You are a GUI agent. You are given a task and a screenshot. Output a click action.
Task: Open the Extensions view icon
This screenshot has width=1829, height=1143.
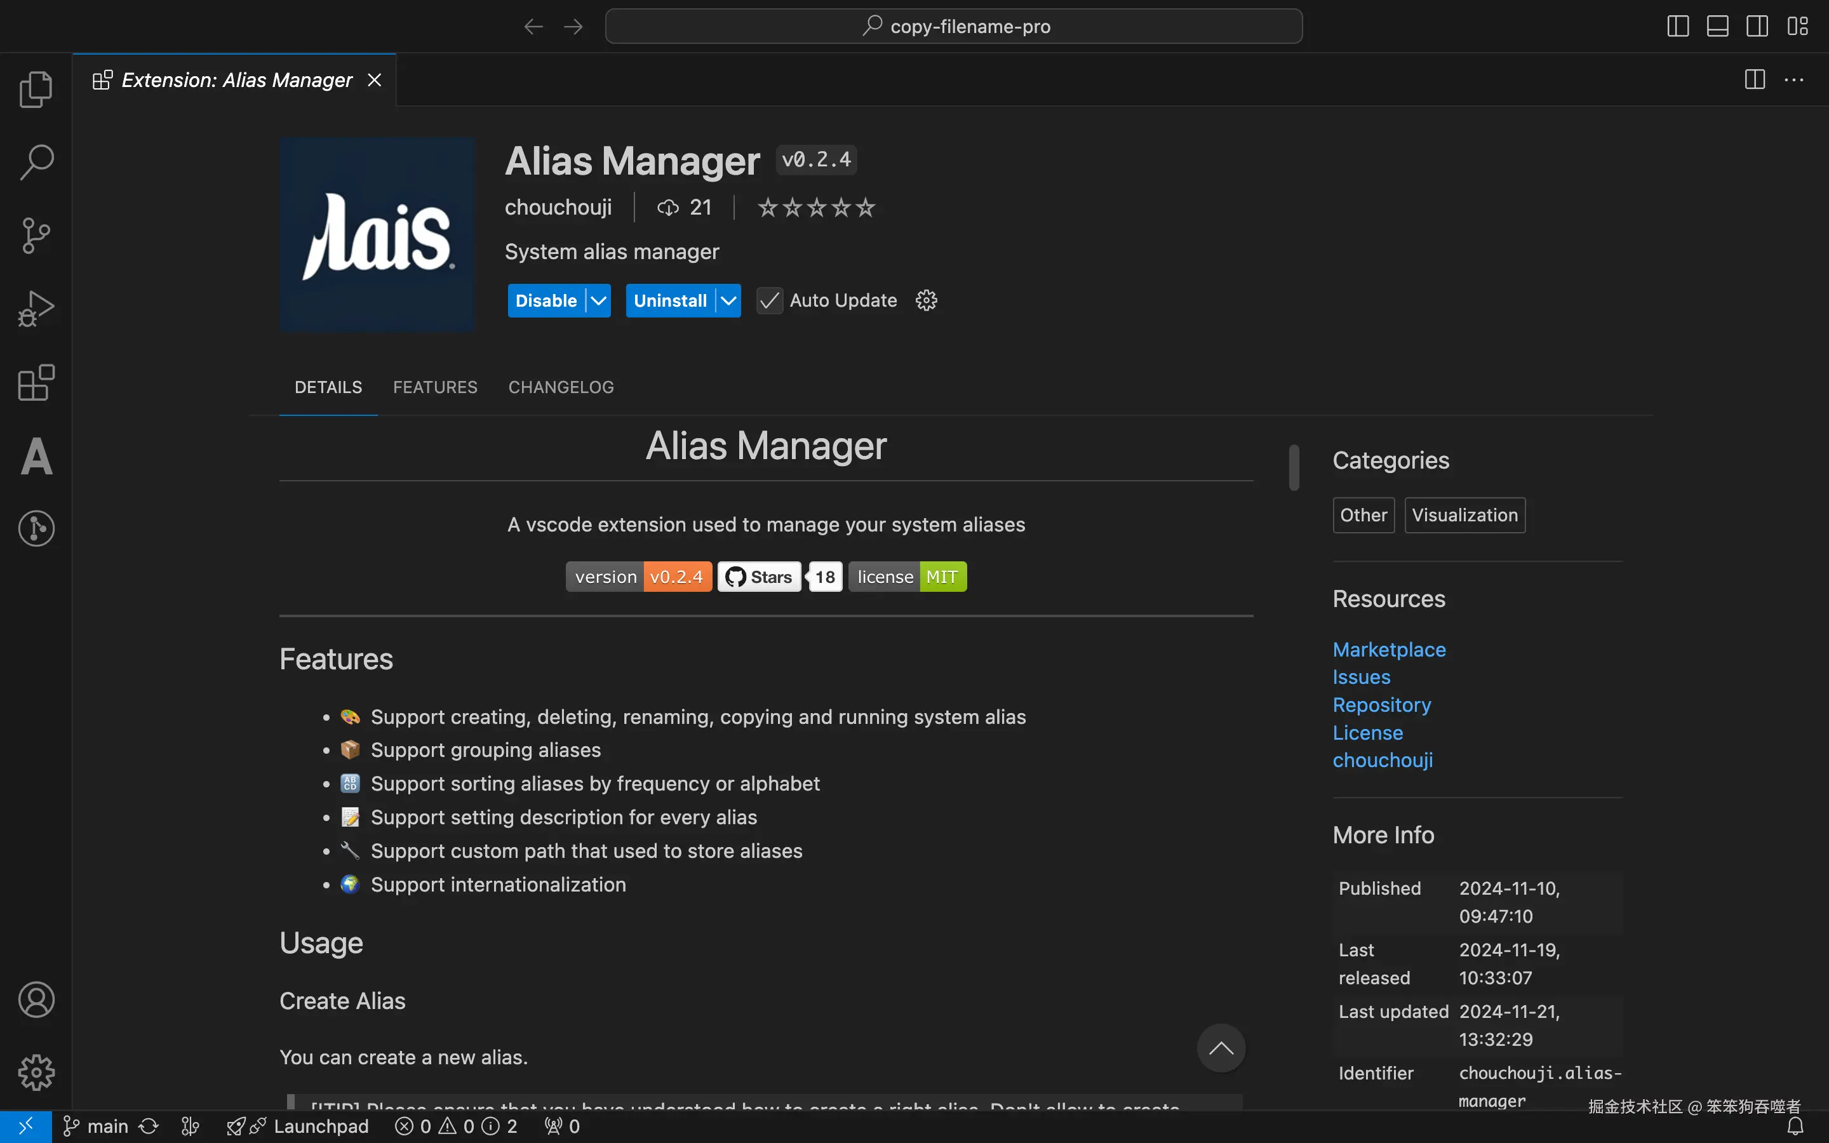[36, 382]
